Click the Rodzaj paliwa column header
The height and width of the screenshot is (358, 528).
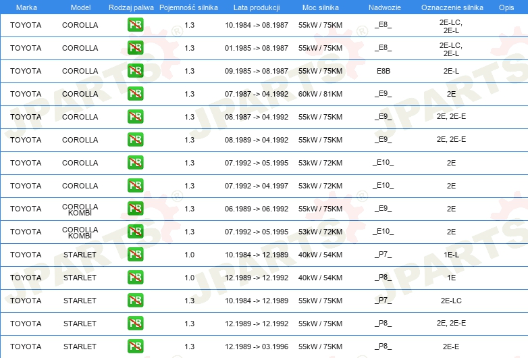(x=131, y=7)
